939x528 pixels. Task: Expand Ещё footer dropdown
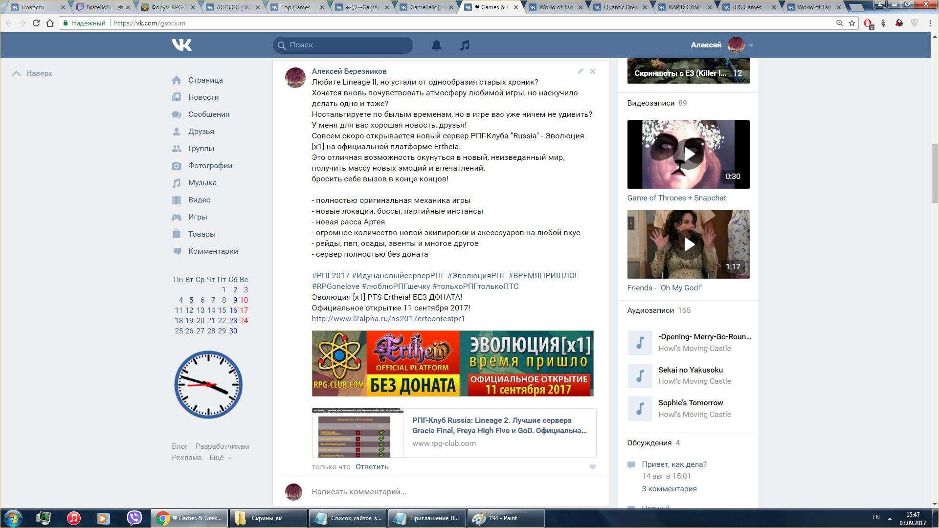[x=221, y=458]
